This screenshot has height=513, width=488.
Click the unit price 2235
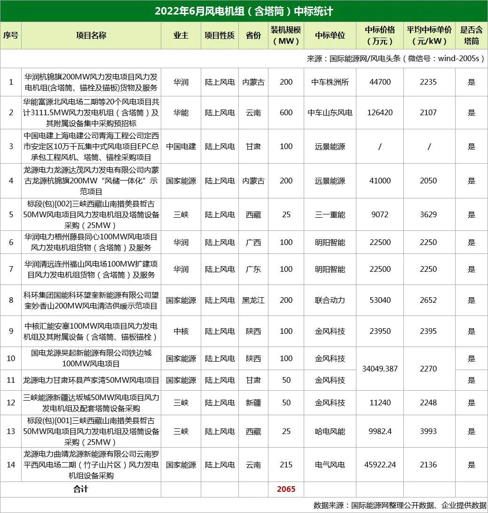point(428,82)
